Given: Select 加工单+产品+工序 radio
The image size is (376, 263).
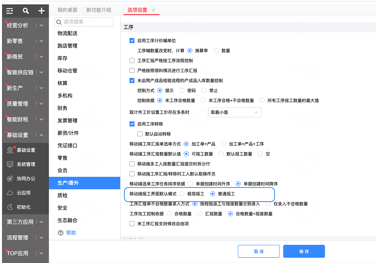Looking at the screenshot, I should [x=223, y=144].
